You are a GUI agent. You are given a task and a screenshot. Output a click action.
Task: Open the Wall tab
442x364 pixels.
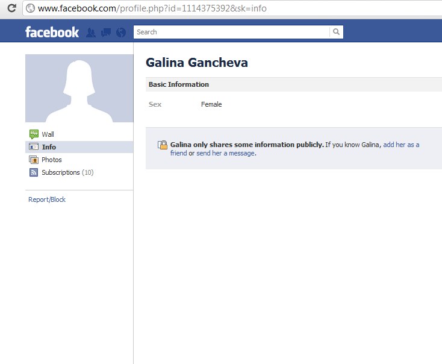48,134
